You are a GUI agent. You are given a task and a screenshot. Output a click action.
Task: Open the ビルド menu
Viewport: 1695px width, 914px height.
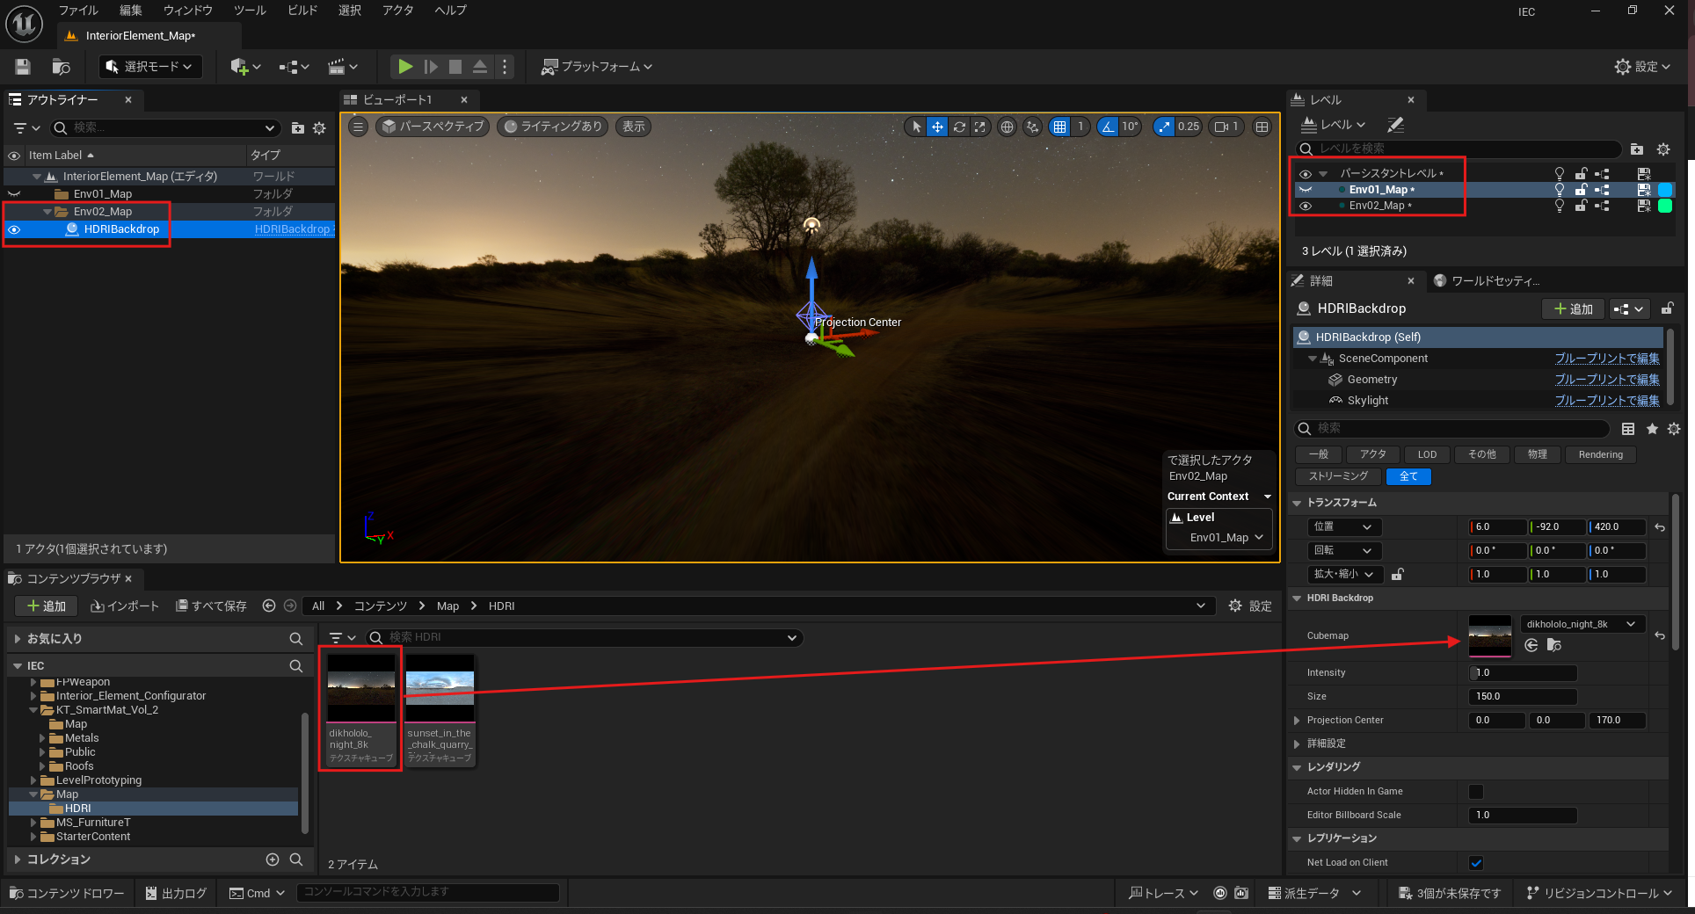click(302, 11)
